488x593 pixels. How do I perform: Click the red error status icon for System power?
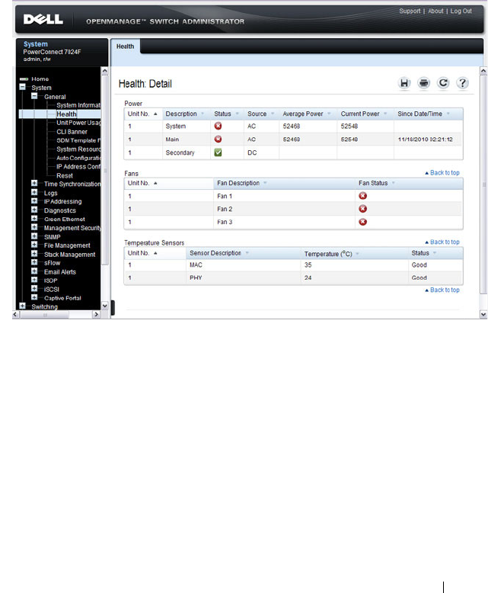pyautogui.click(x=218, y=126)
